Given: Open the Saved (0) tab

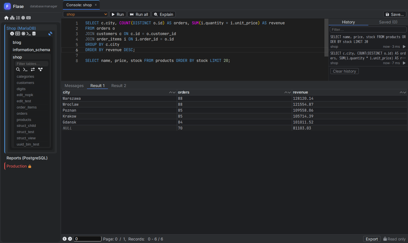Looking at the screenshot, I should (x=388, y=22).
